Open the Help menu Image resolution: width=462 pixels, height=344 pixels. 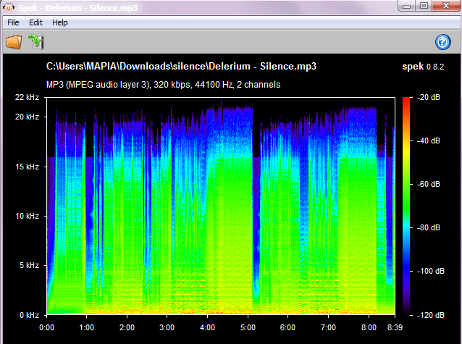pyautogui.click(x=60, y=22)
